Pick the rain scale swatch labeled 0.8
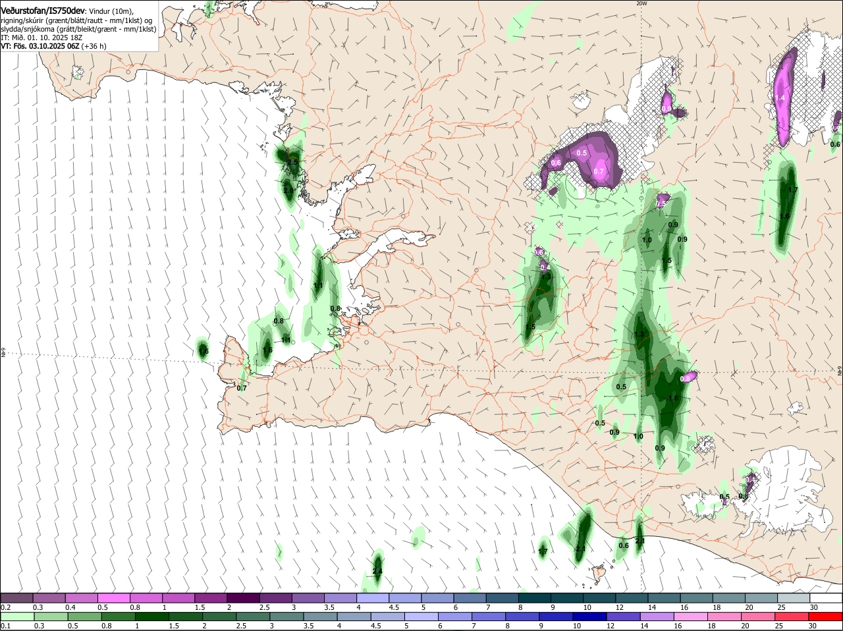The height and width of the screenshot is (631, 843). click(118, 617)
